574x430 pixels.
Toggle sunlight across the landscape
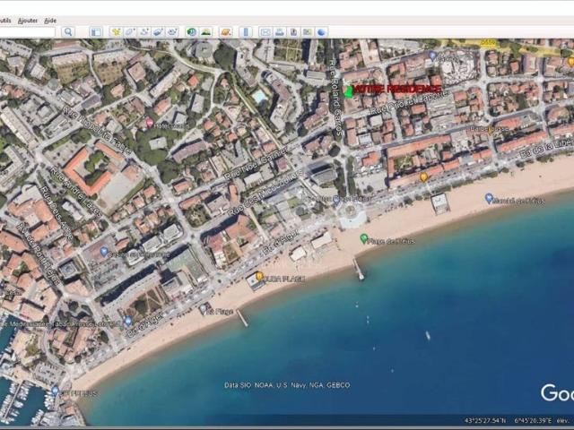(x=206, y=32)
